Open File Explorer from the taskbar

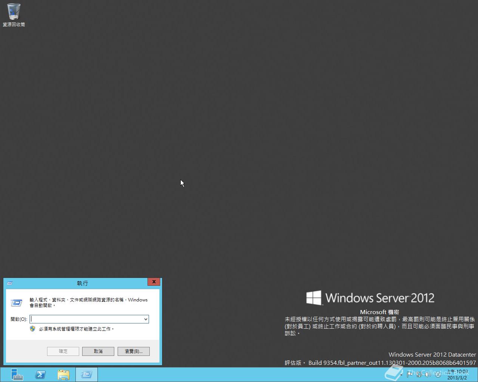click(63, 375)
